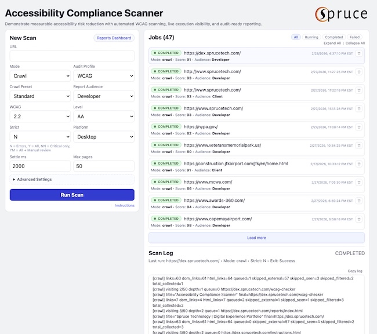The height and width of the screenshot is (334, 377).
Task: Copy the scan log
Action: 354,271
